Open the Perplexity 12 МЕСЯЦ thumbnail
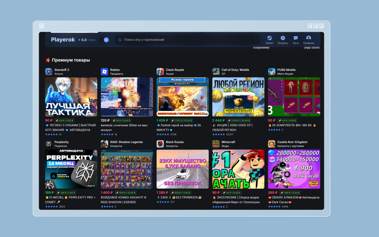Screen dimensions: 379x237 coord(71,169)
